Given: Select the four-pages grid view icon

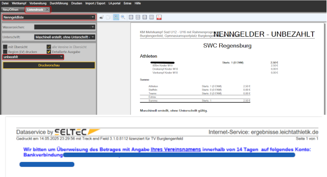Looking at the screenshot, I should click(131, 17).
